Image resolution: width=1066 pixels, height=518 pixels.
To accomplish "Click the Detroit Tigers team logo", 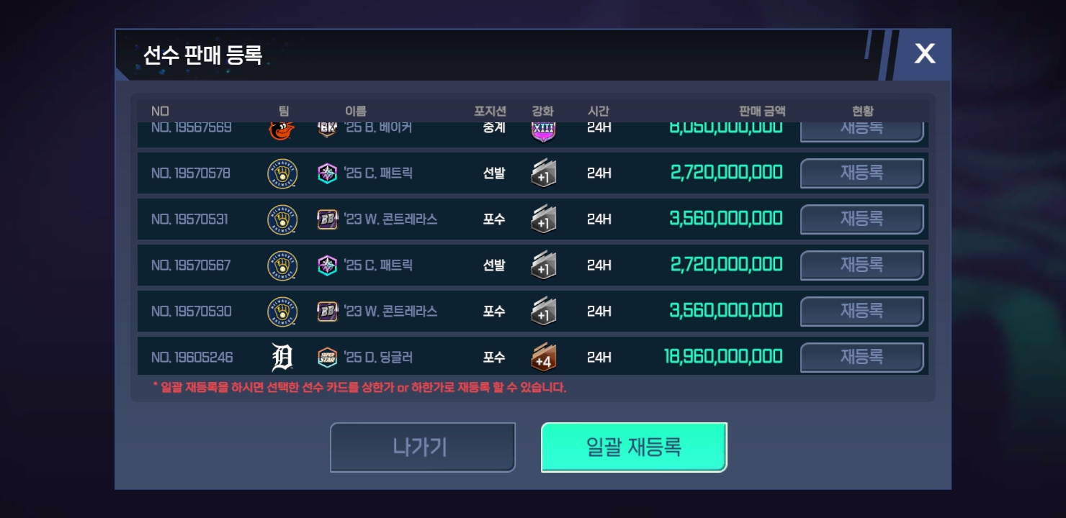I will pos(282,357).
